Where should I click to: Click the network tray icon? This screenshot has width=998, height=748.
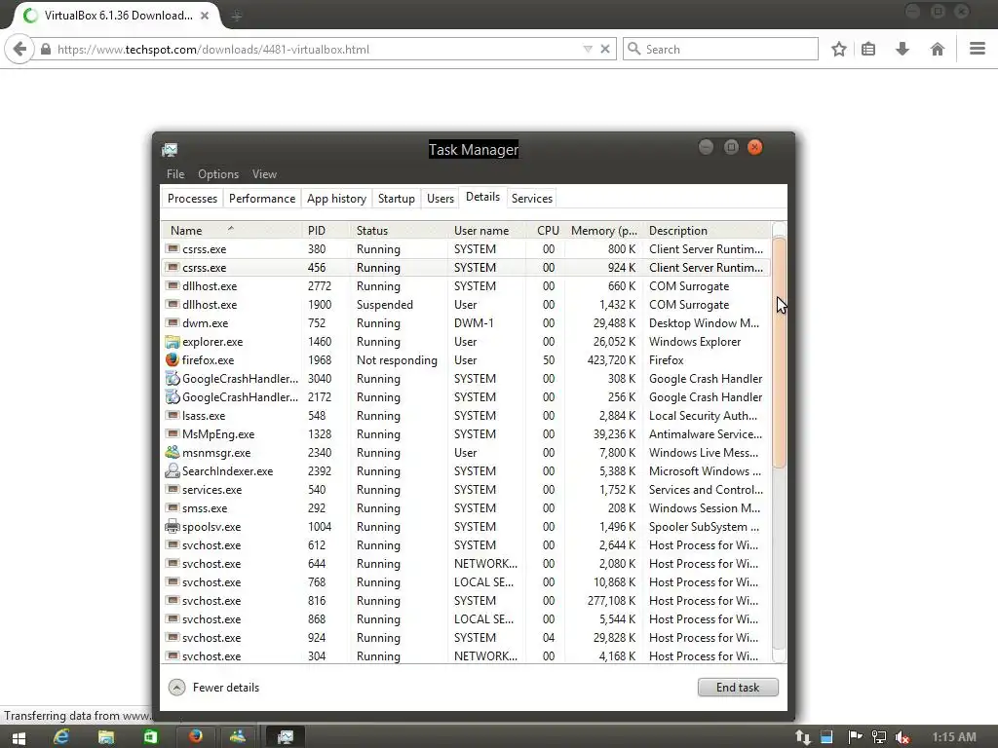point(879,737)
